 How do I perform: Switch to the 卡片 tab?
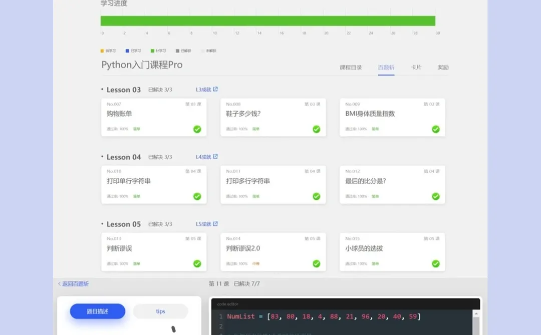coord(417,66)
